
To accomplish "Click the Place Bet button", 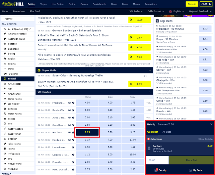I will 191,160.
